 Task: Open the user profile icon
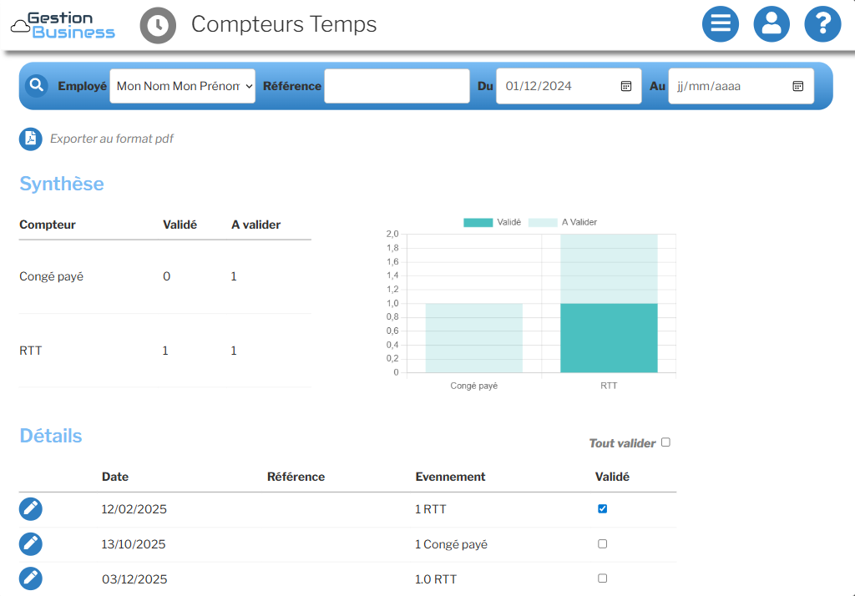(x=772, y=24)
